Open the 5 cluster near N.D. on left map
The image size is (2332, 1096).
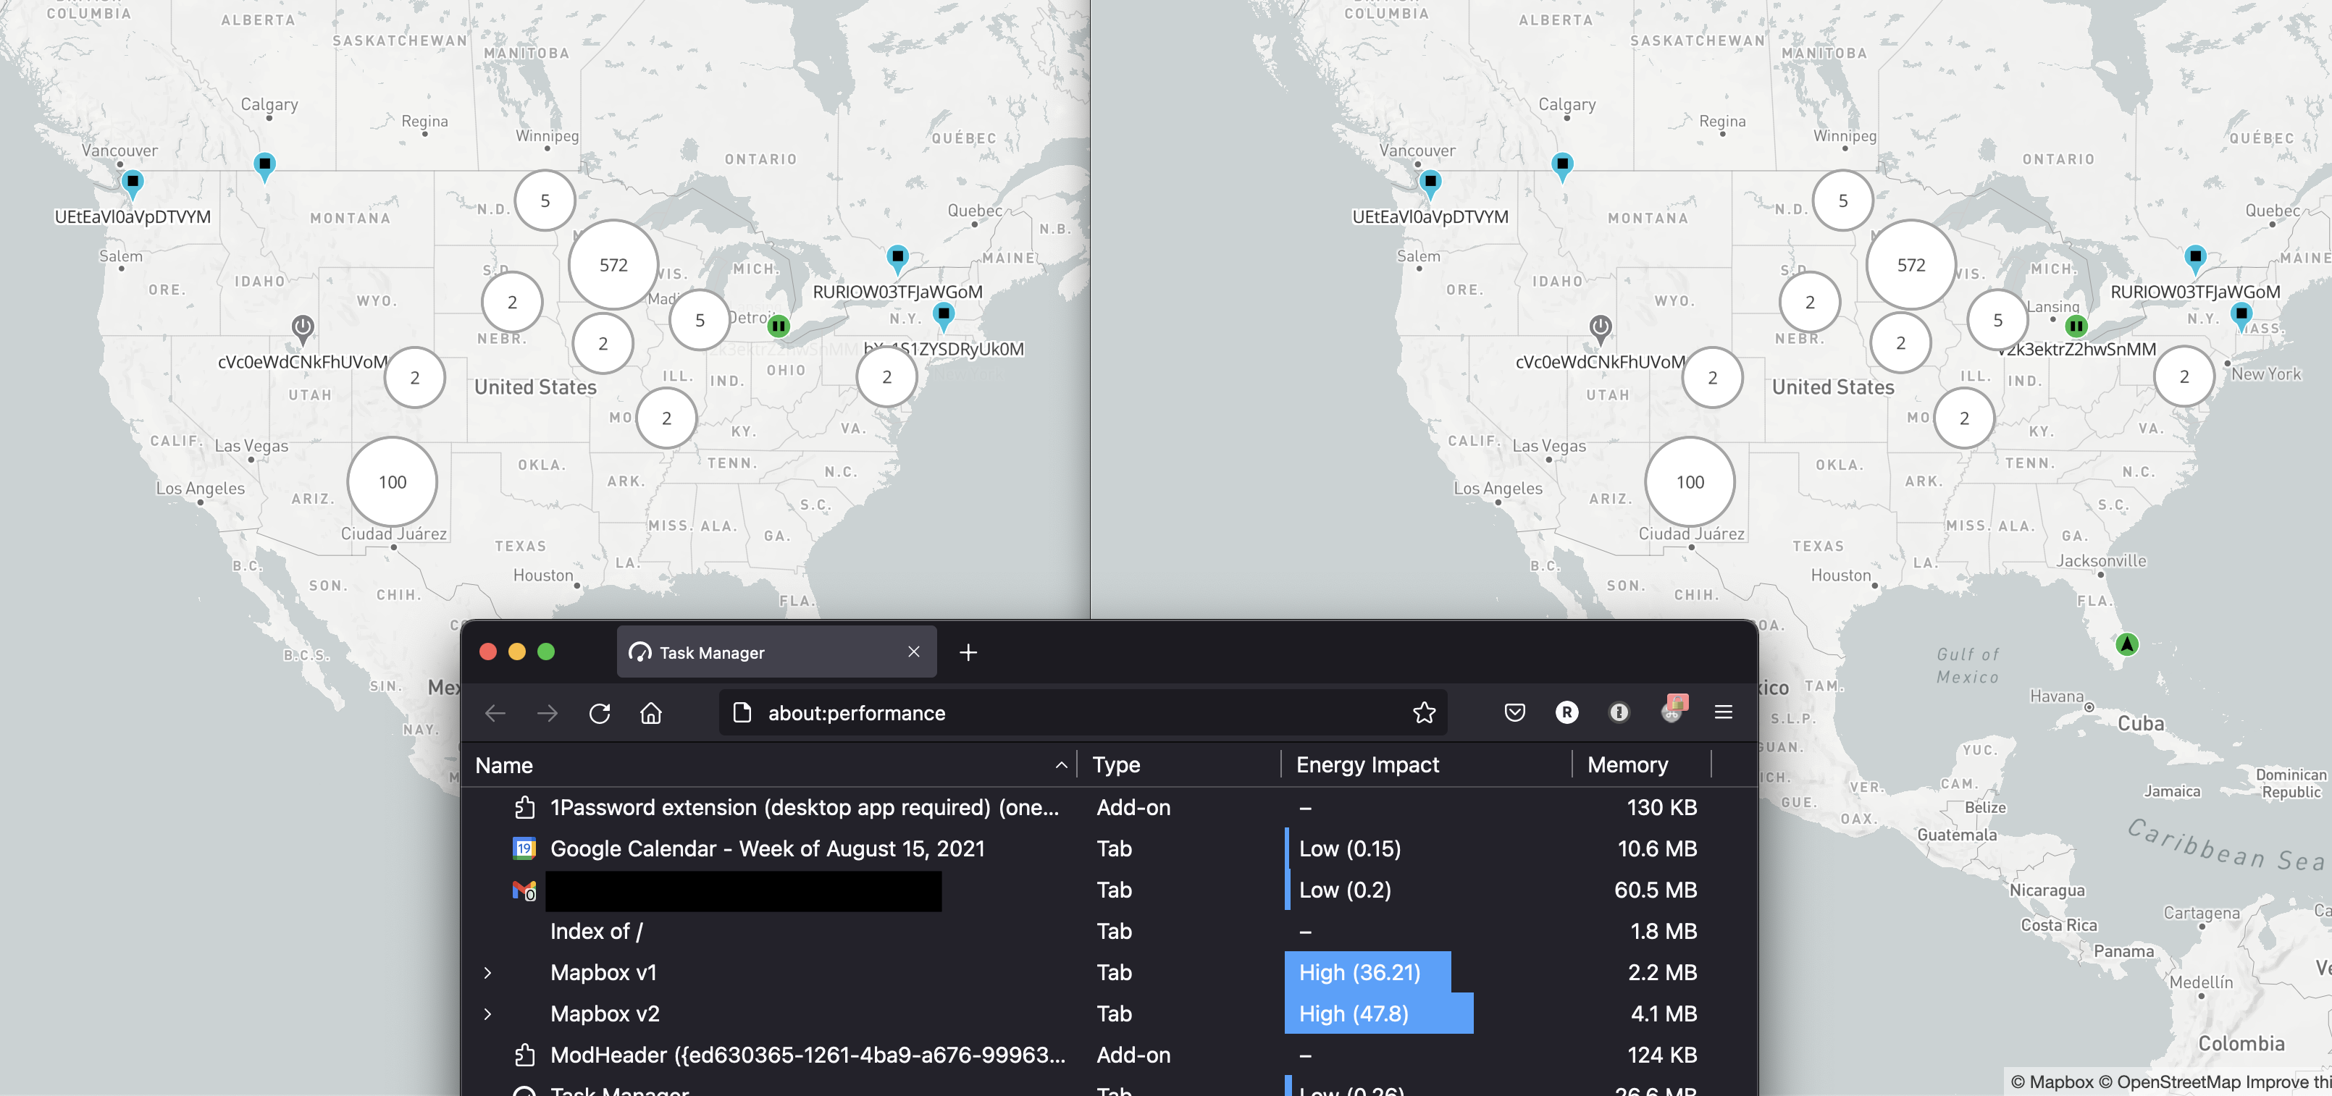[x=545, y=201]
